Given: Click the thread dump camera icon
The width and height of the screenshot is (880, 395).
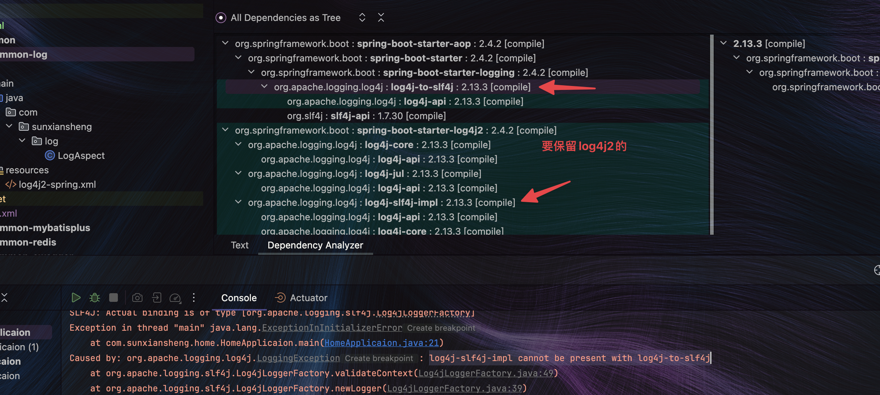Looking at the screenshot, I should (x=137, y=298).
